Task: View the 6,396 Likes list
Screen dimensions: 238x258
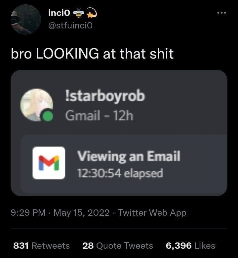Action: point(190,246)
